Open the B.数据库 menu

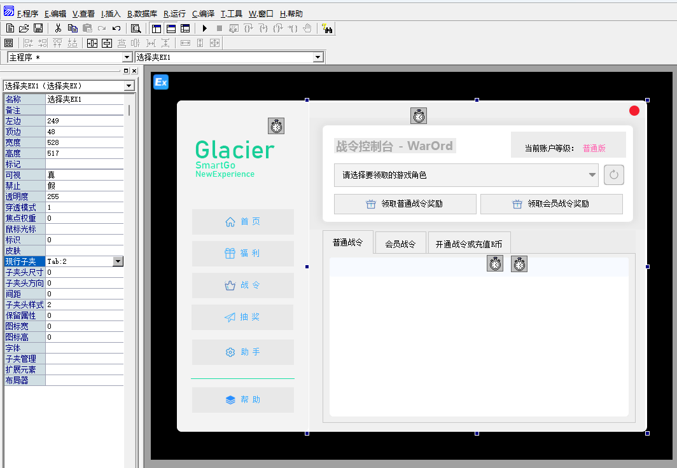142,14
